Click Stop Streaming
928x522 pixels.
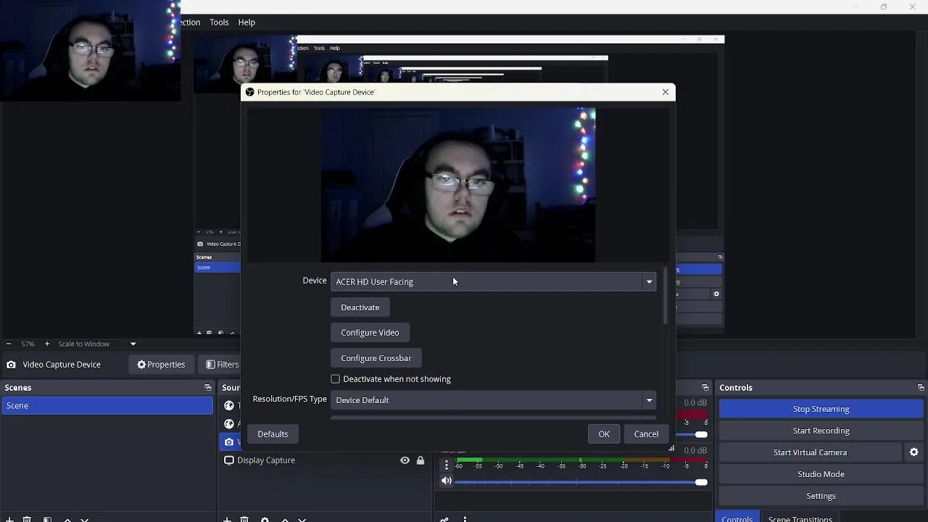click(821, 409)
